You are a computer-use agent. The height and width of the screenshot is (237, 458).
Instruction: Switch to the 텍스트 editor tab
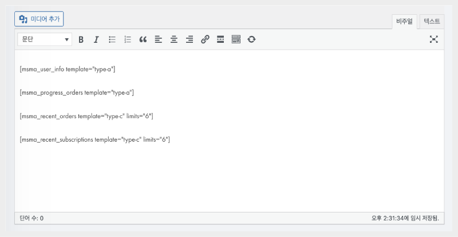[x=432, y=21]
